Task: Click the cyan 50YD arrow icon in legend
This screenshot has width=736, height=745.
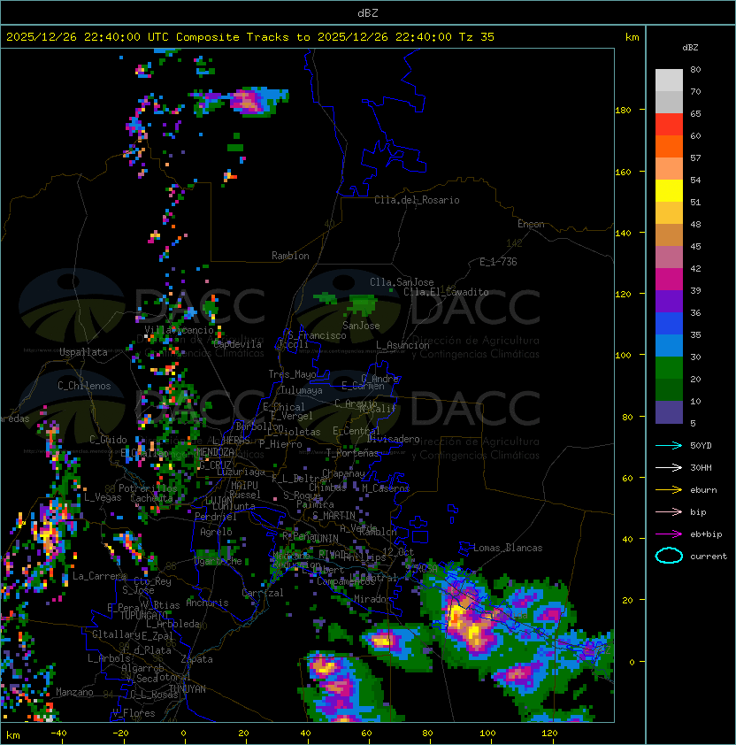Action: coord(669,446)
